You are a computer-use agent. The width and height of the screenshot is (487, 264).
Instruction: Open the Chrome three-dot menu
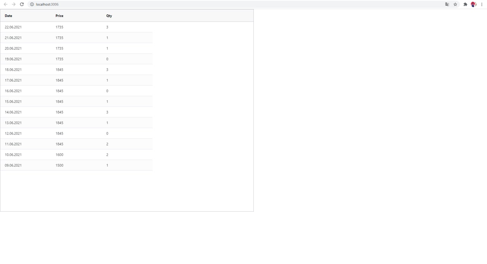pyautogui.click(x=482, y=4)
